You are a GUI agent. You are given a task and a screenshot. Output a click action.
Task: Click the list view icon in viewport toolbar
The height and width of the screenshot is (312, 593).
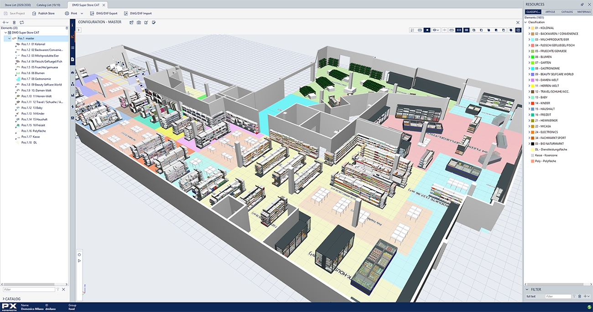click(412, 30)
